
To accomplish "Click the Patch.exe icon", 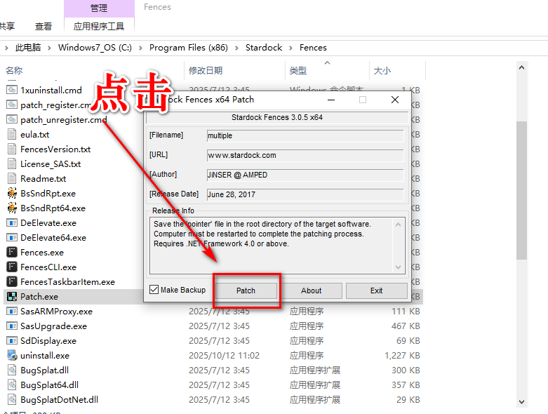I will [12, 297].
